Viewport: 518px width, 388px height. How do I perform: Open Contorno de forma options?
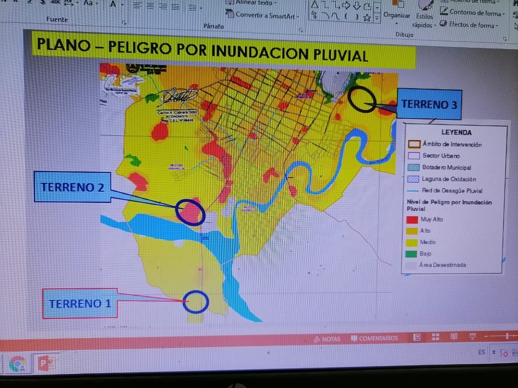coord(473,13)
